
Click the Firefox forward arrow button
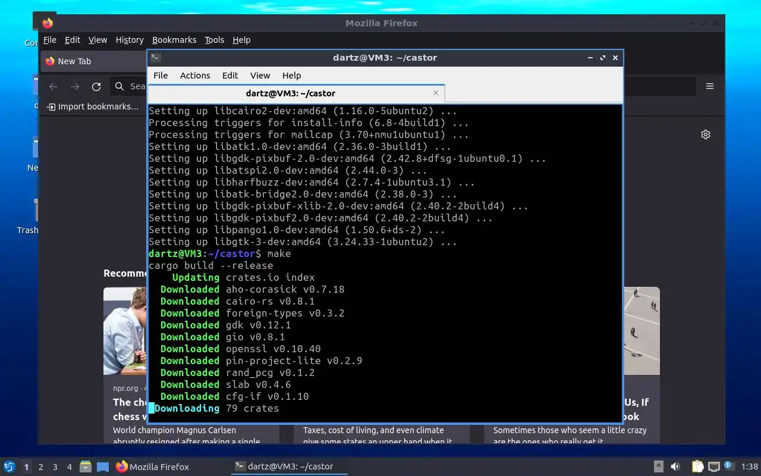pos(75,86)
